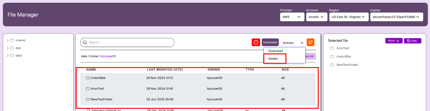Click the app folder icon in tree
Screen dimensions: 430x111
(x=12, y=48)
